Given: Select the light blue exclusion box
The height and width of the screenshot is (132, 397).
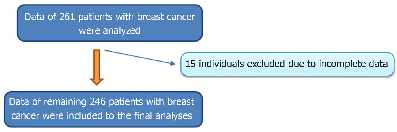Looking at the screenshot, I should point(287,64).
